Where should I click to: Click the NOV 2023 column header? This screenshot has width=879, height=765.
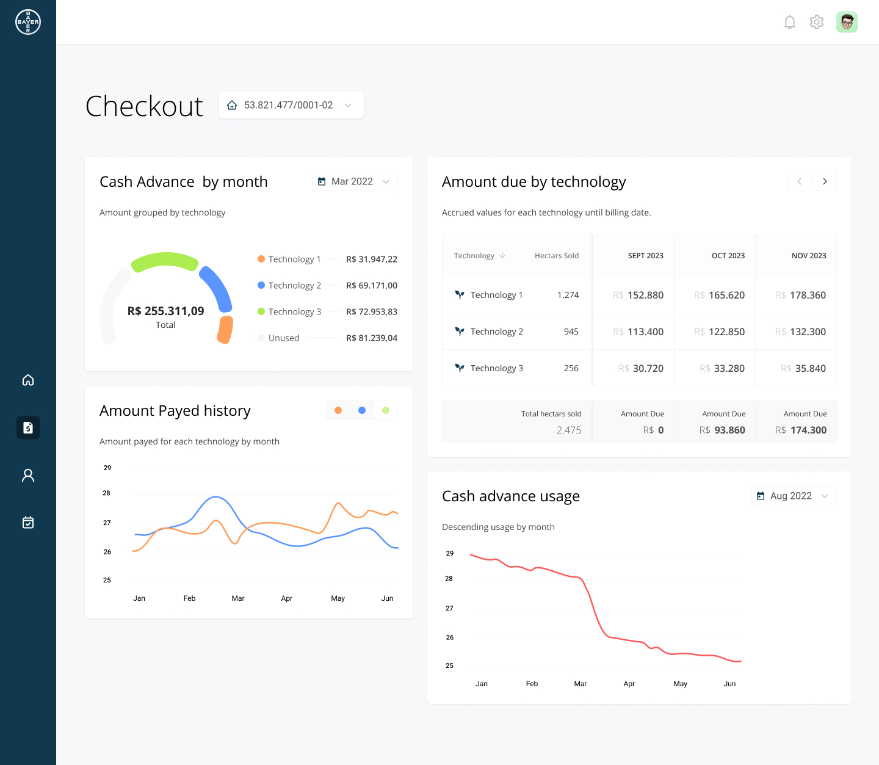[809, 256]
